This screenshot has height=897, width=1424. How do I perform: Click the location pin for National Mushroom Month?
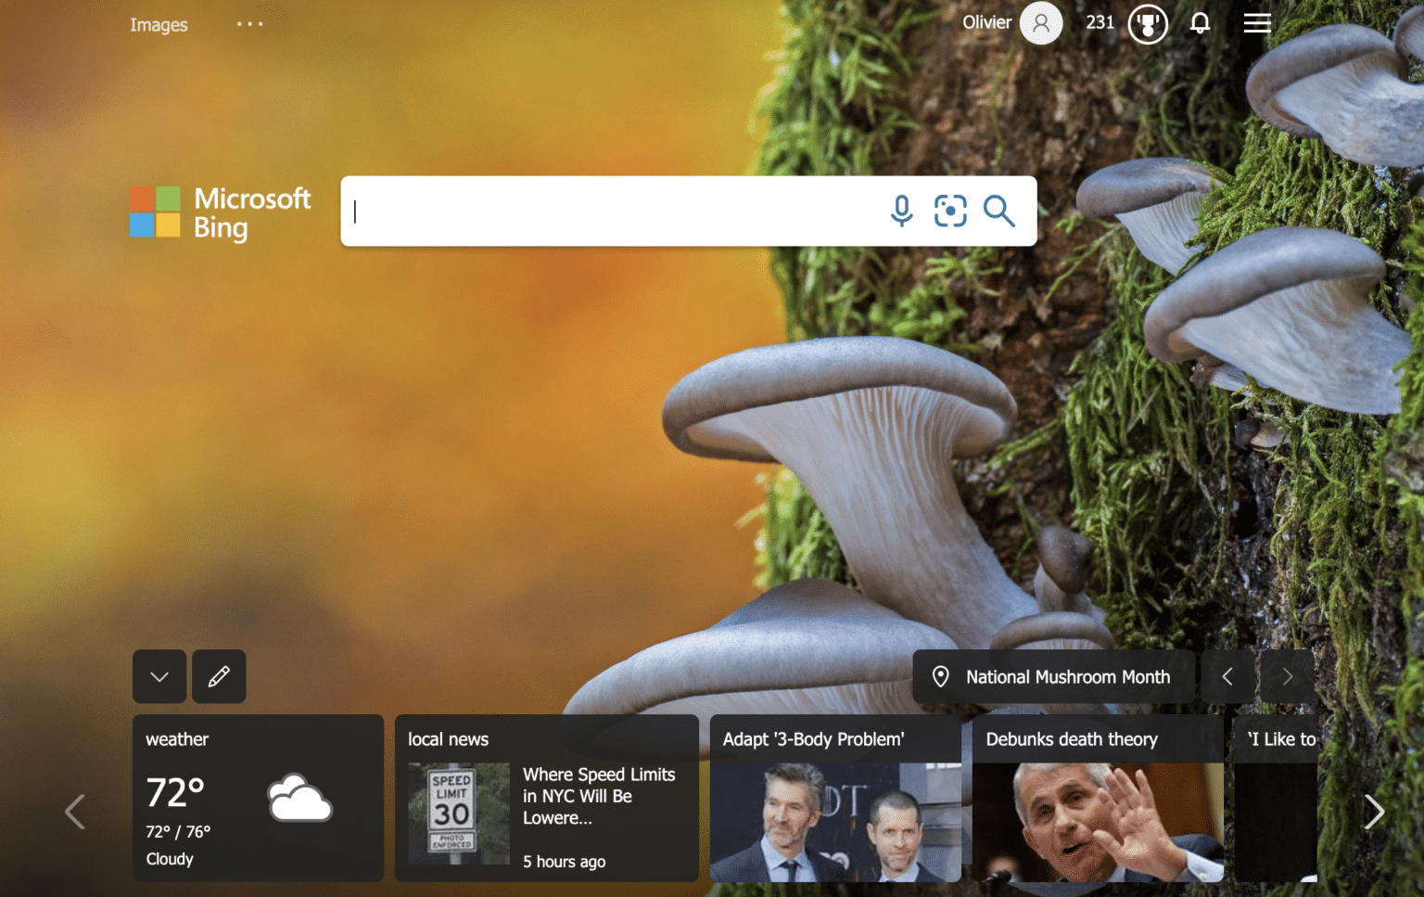click(942, 676)
